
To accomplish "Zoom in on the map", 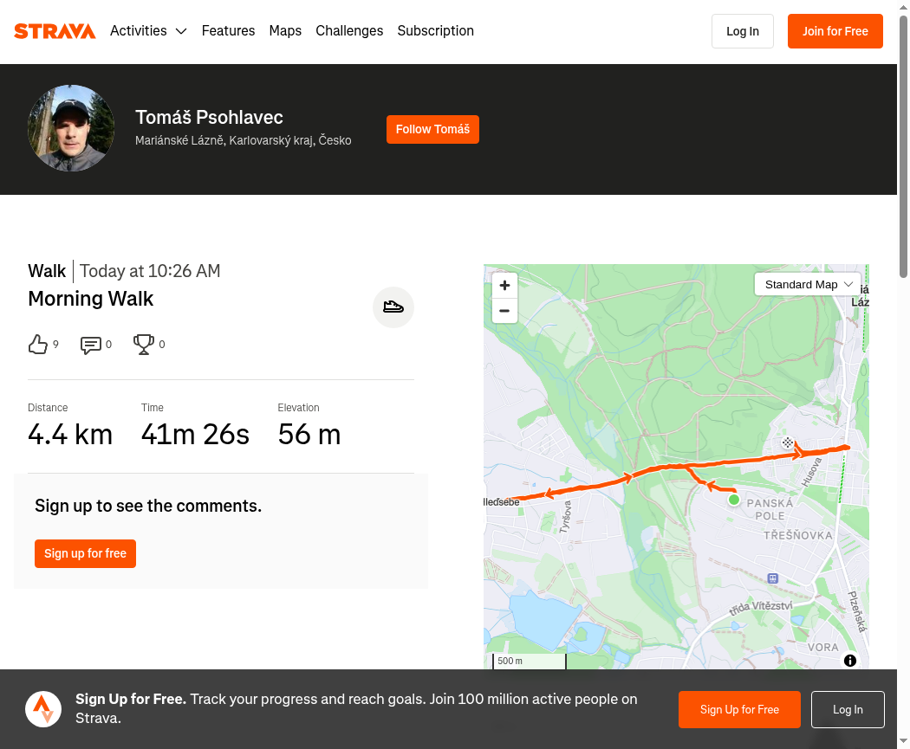I will tap(504, 285).
